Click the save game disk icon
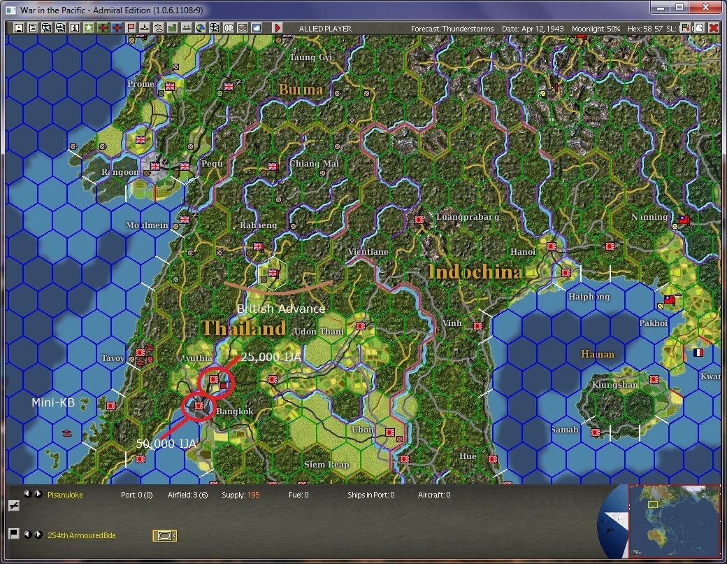 coord(19,28)
